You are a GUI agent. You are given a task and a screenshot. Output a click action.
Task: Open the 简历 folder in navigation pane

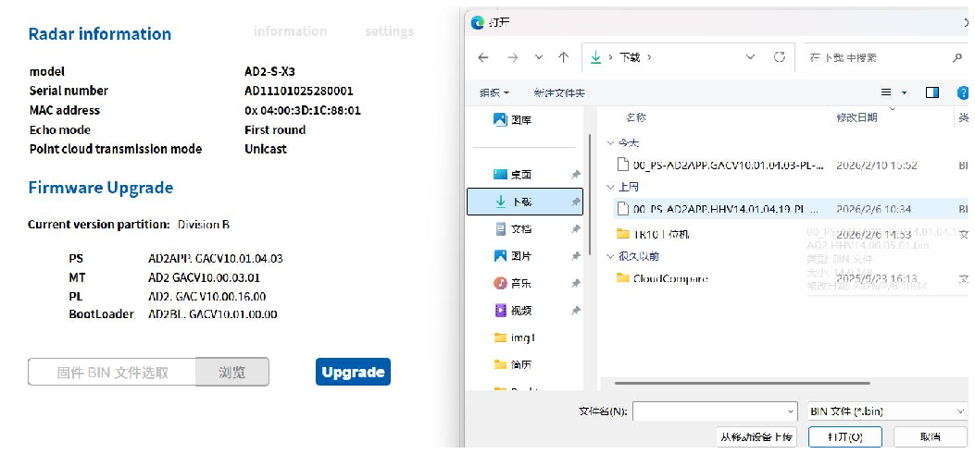(513, 365)
